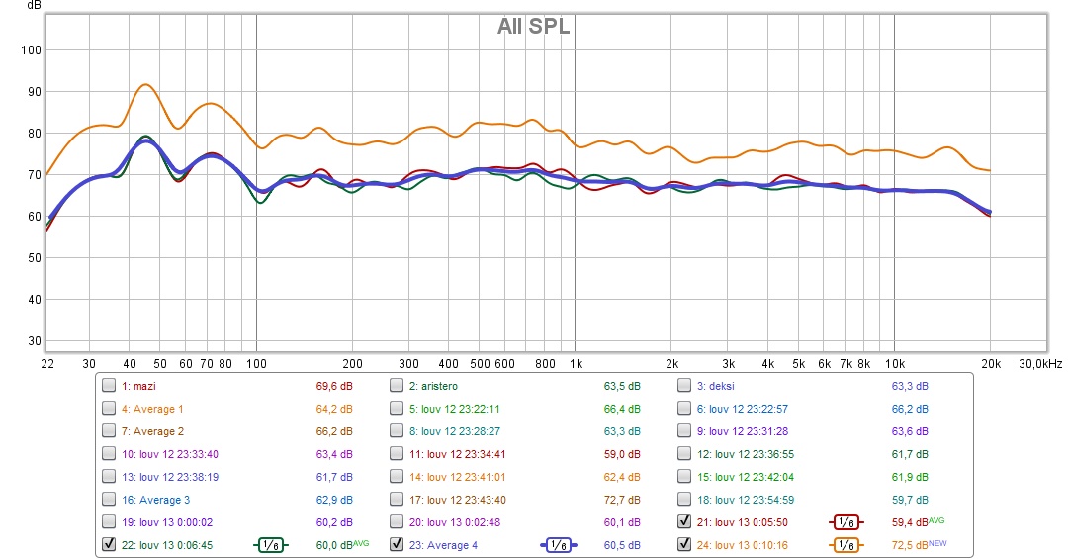The image size is (1069, 559).
Task: Click the 'All SPL' graph title
Action: click(x=533, y=27)
